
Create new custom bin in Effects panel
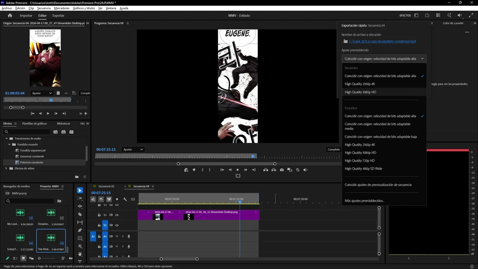coord(77,177)
